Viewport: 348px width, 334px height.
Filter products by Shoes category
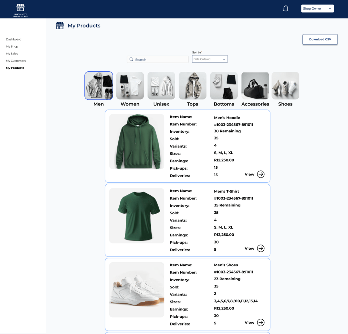click(285, 86)
